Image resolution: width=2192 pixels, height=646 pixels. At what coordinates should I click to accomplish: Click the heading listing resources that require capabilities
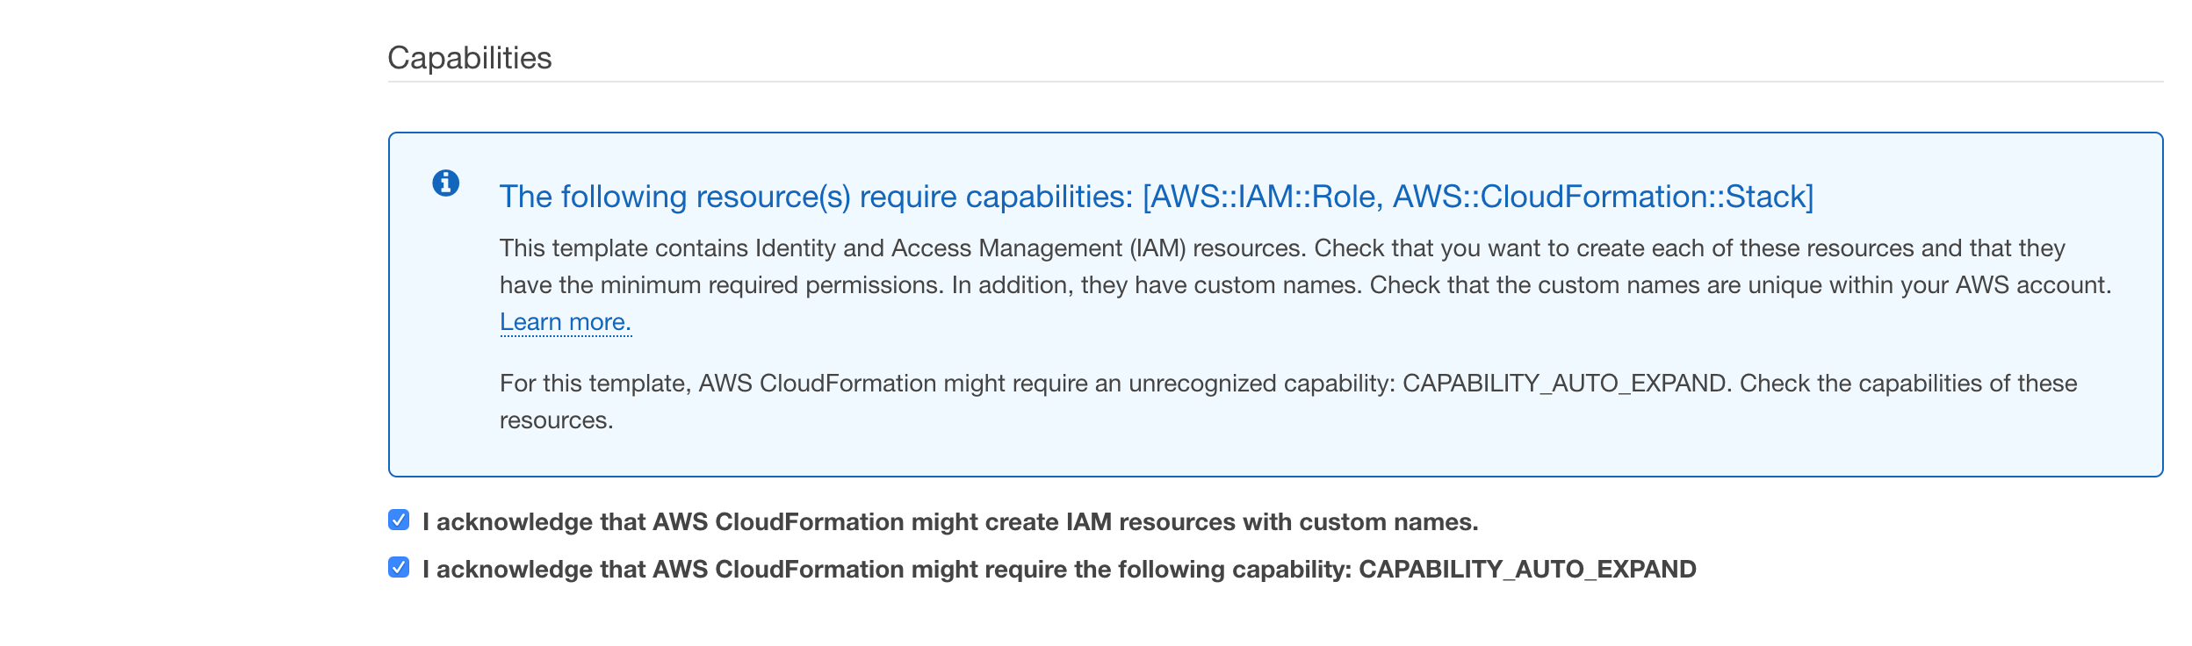[x=1157, y=197]
